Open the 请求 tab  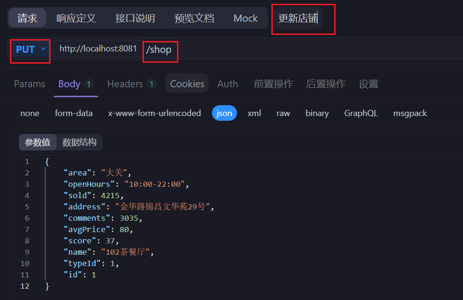coord(27,18)
